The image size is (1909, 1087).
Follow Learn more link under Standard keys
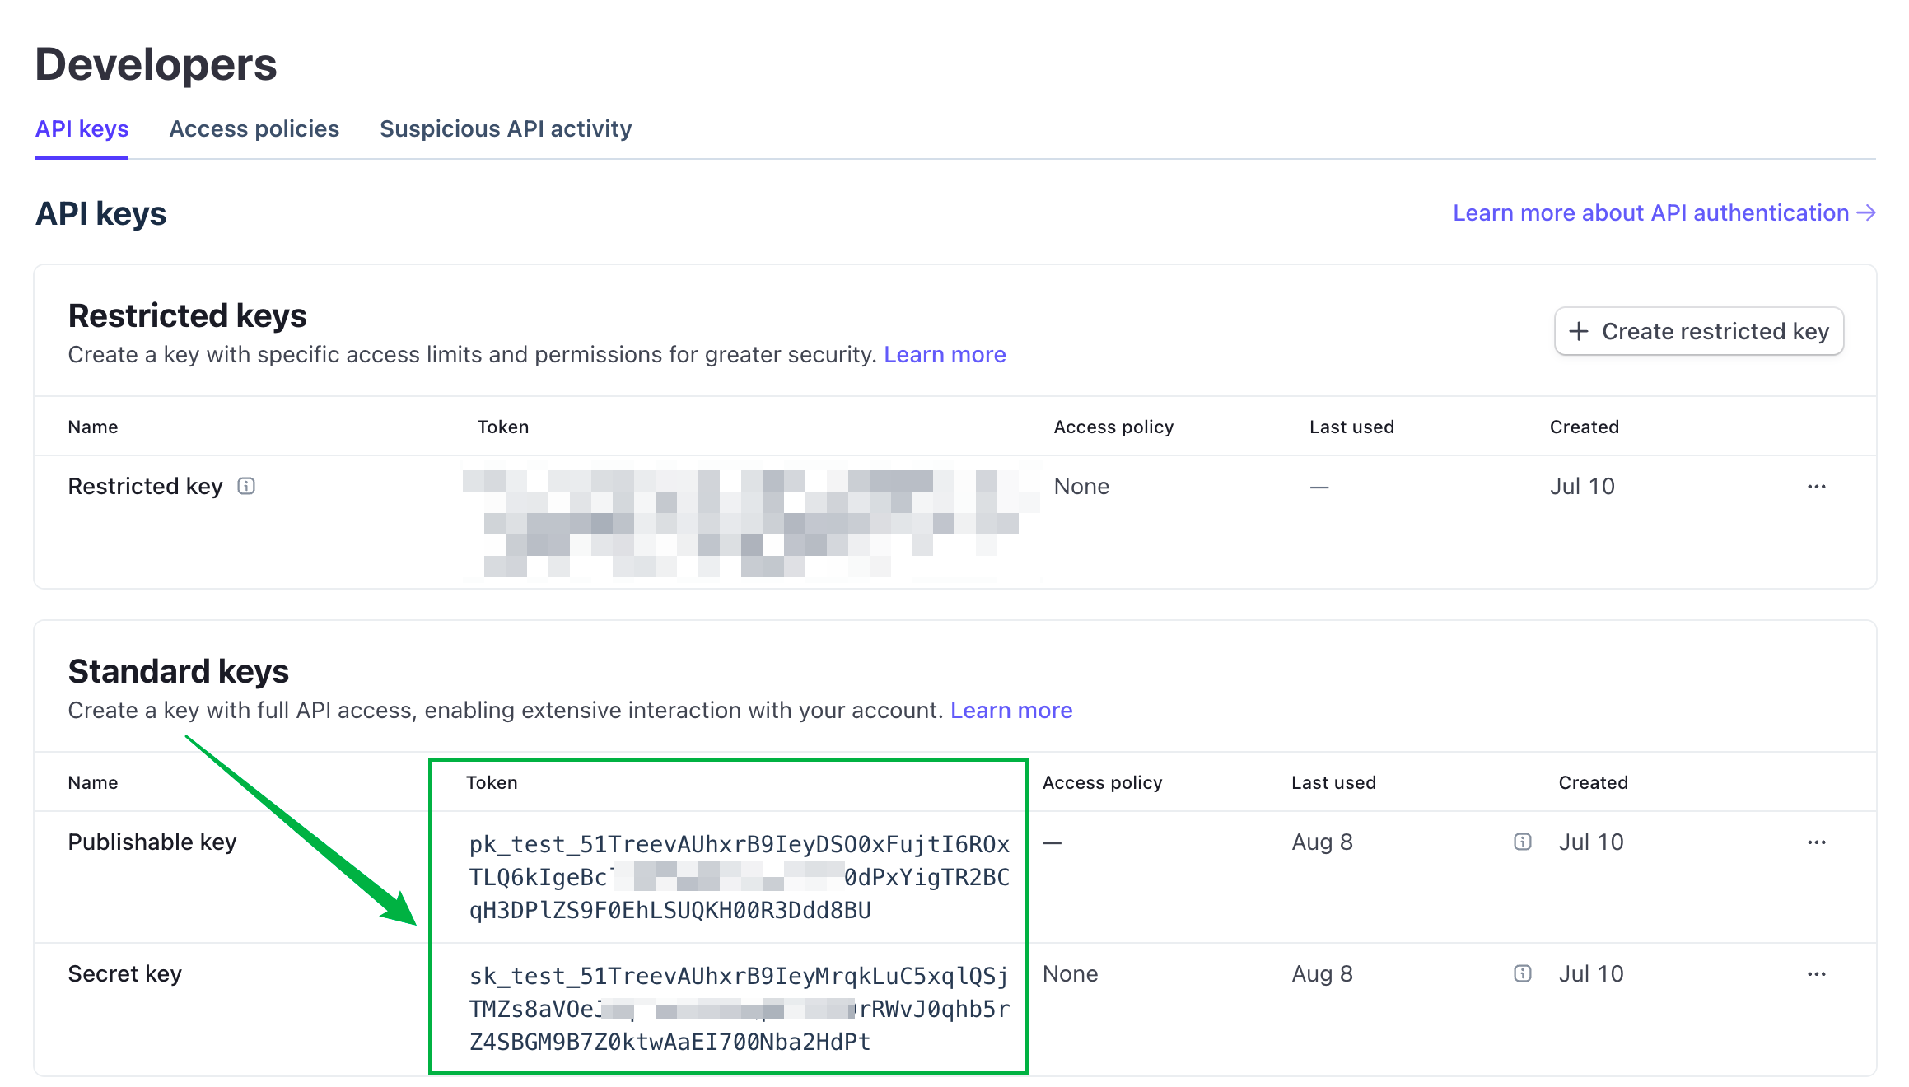click(x=1011, y=710)
